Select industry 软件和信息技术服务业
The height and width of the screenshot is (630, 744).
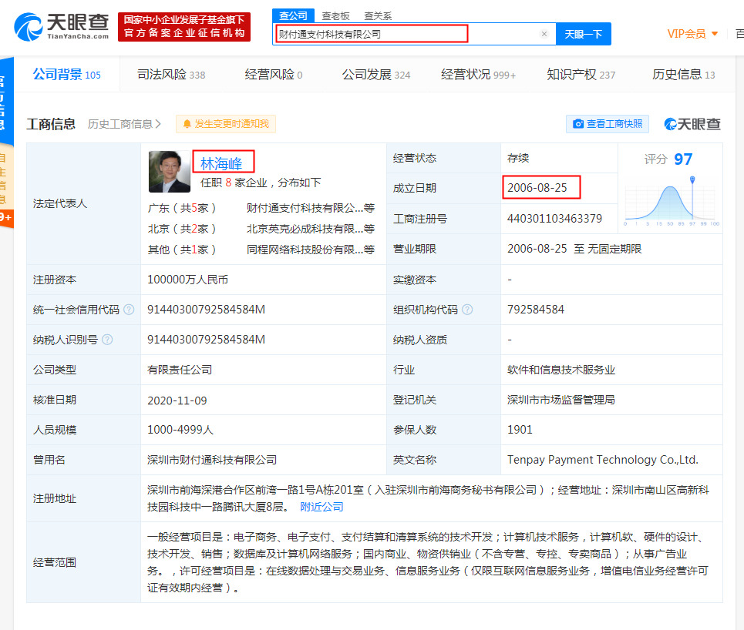(x=561, y=370)
